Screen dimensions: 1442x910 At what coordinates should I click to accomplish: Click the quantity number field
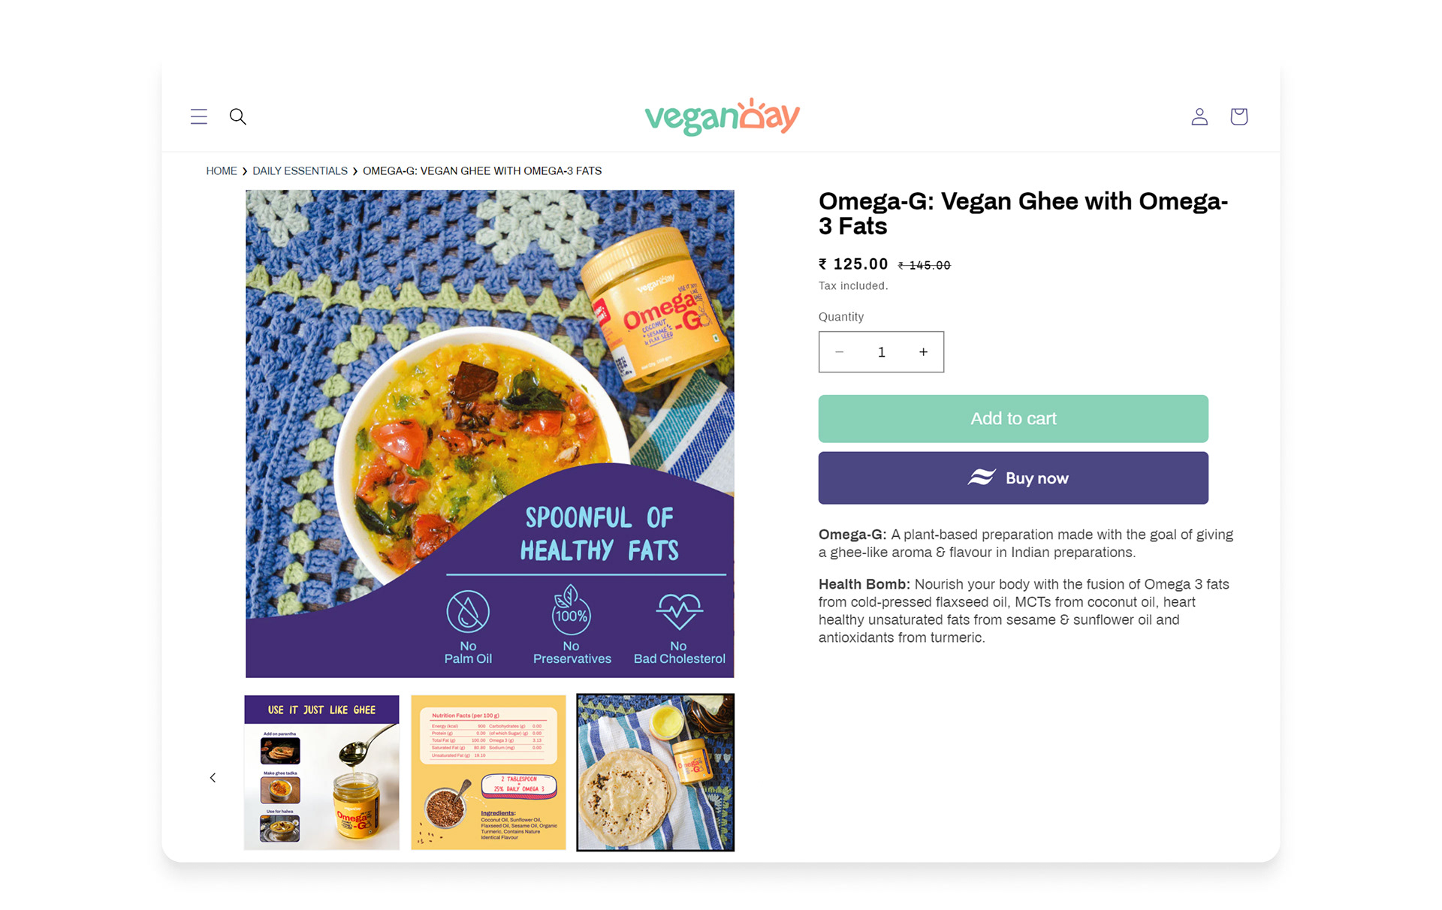click(882, 352)
